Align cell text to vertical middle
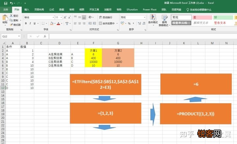237x144 pixels. coord(80,17)
